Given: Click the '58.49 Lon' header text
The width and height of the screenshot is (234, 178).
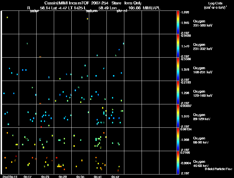Looking at the screenshot, I should click(107, 8).
